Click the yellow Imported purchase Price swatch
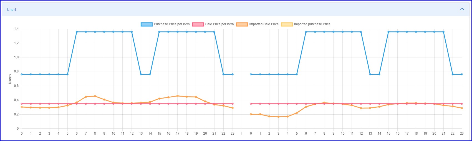The image size is (472, 141). [287, 24]
